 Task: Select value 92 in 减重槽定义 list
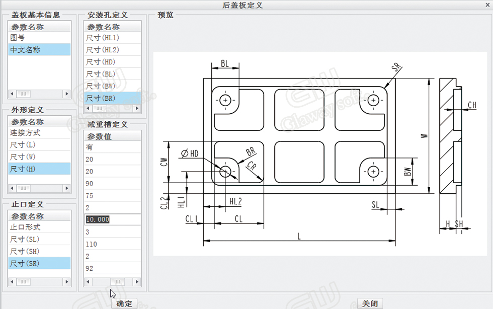113,268
